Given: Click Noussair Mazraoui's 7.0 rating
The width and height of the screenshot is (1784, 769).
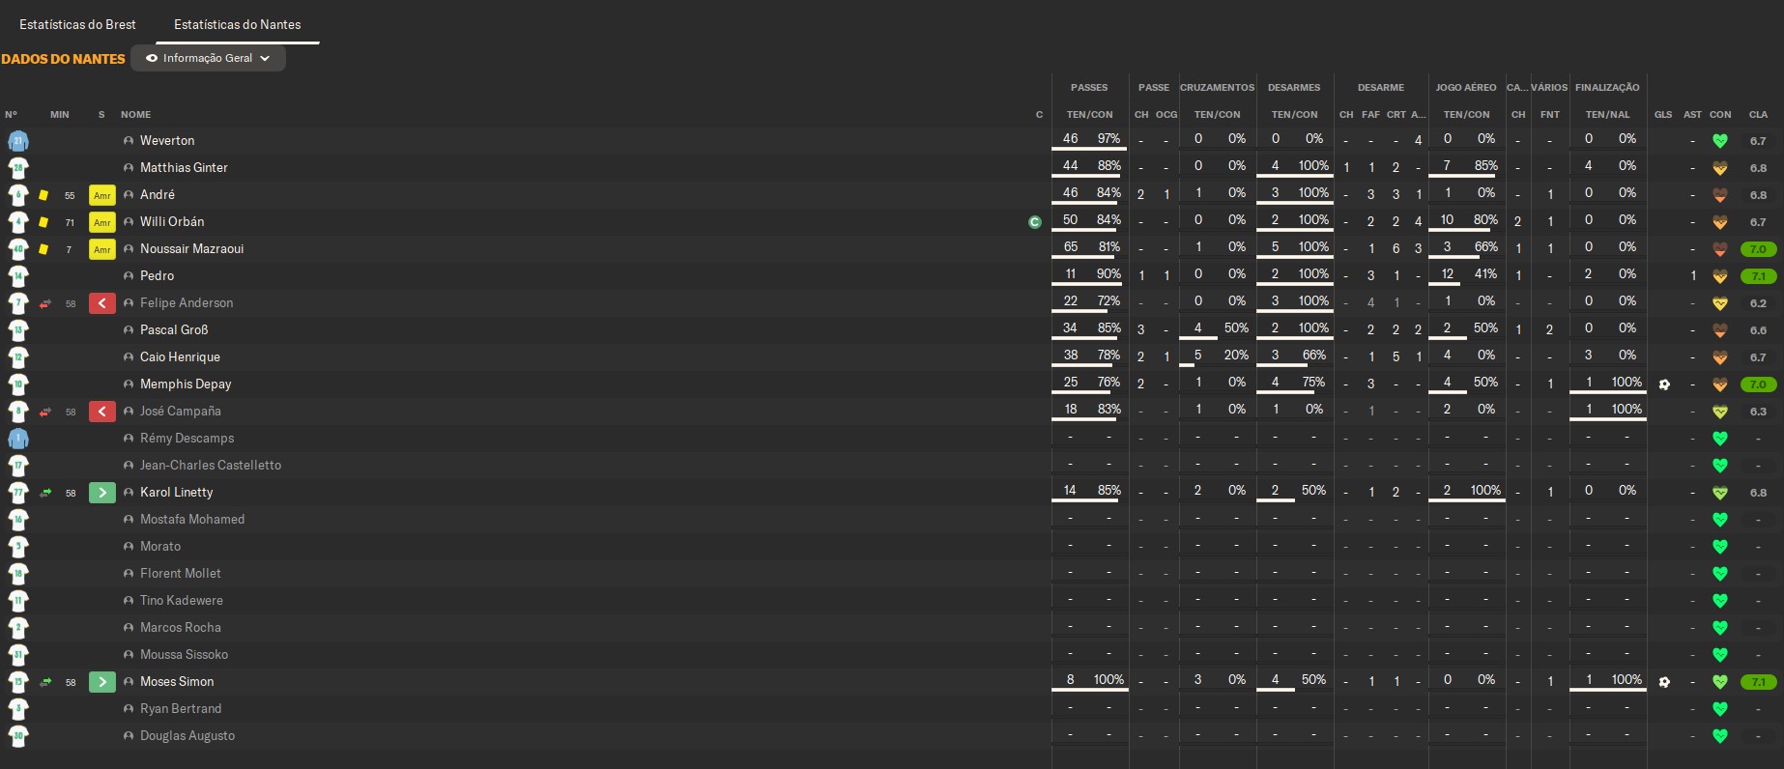Looking at the screenshot, I should coord(1758,249).
